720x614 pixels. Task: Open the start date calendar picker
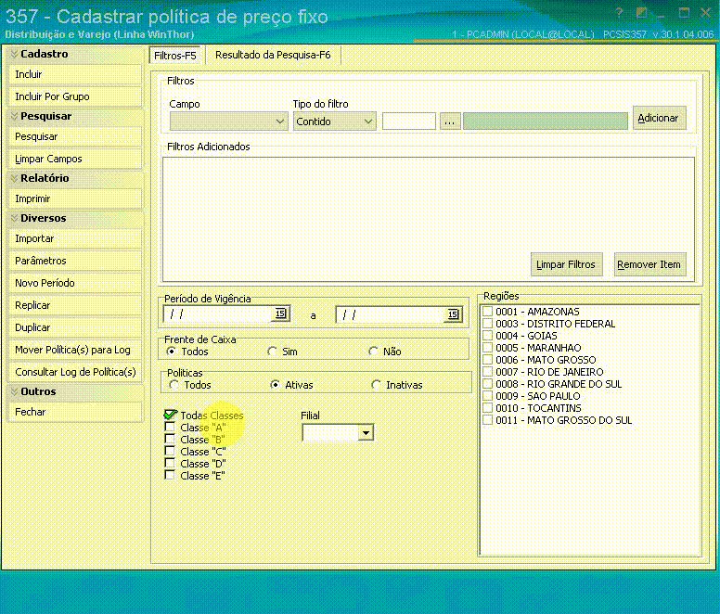point(280,313)
